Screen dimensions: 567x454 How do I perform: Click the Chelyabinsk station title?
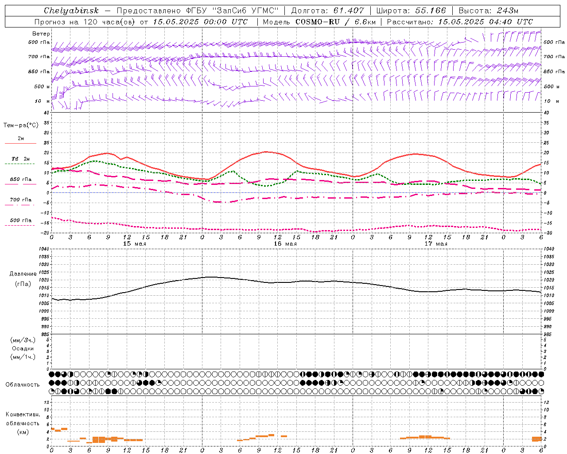(71, 11)
